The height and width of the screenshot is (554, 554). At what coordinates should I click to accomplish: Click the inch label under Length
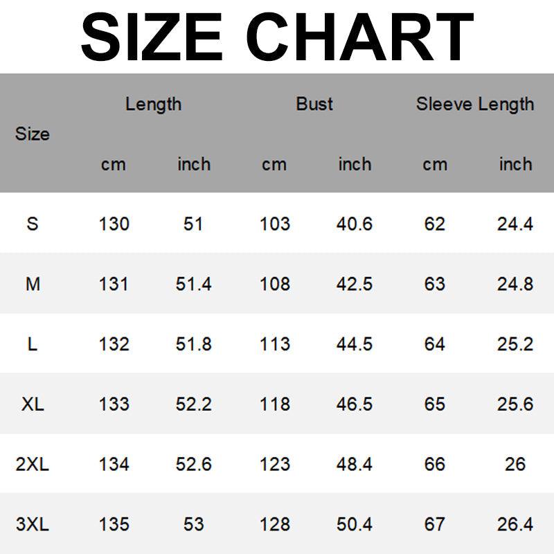coord(193,164)
